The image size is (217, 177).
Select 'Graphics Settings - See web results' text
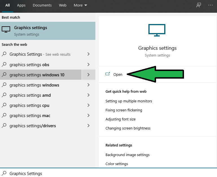point(40,54)
